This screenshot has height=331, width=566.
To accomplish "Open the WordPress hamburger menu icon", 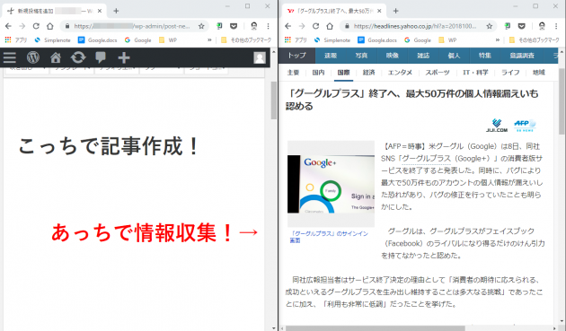I will coord(10,57).
